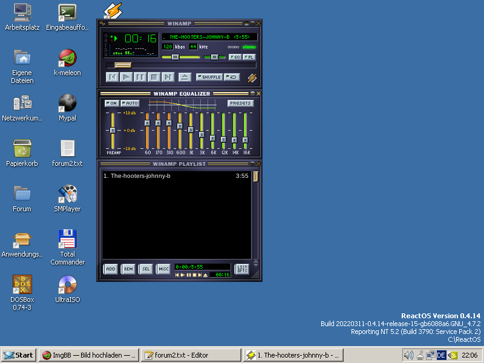Open the Start menu button
Image resolution: width=484 pixels, height=363 pixels.
[19, 355]
